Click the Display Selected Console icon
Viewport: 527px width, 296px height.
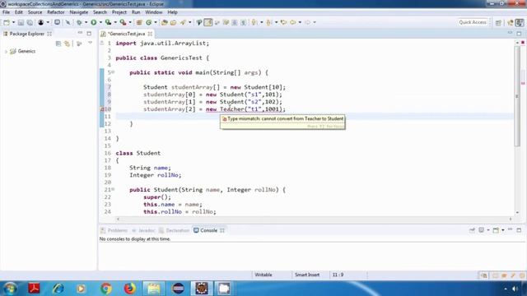(481, 230)
